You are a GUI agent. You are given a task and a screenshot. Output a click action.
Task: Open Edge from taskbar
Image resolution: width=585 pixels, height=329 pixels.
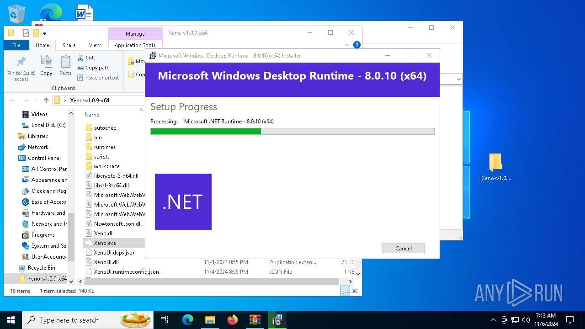(188, 320)
